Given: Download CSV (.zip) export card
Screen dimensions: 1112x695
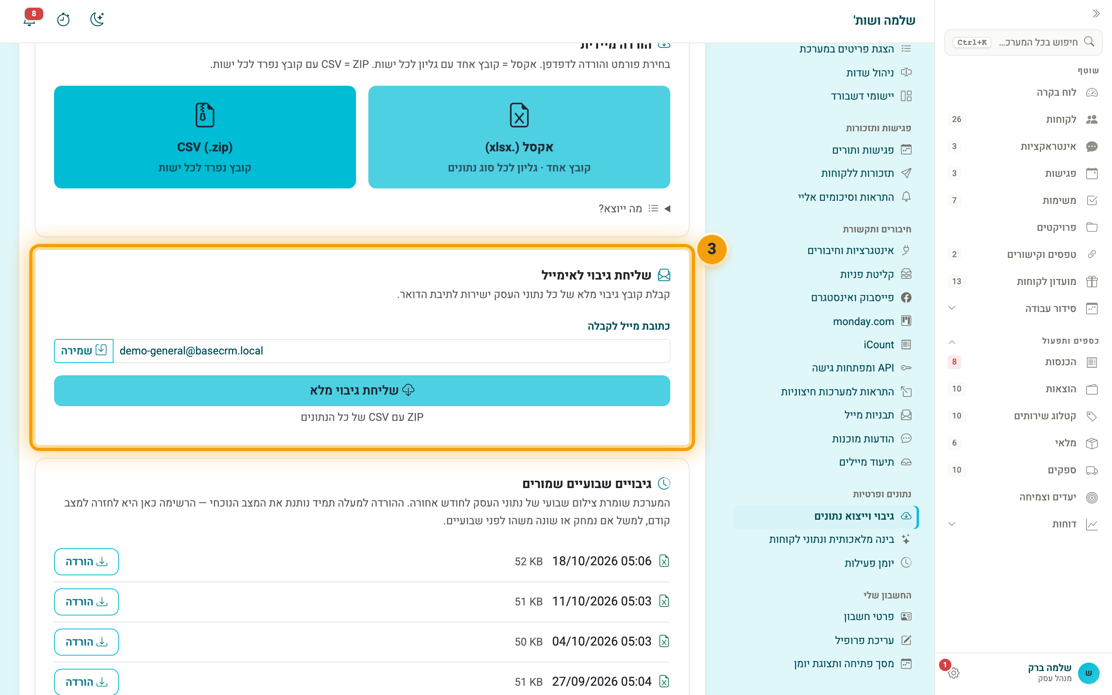Looking at the screenshot, I should tap(205, 137).
